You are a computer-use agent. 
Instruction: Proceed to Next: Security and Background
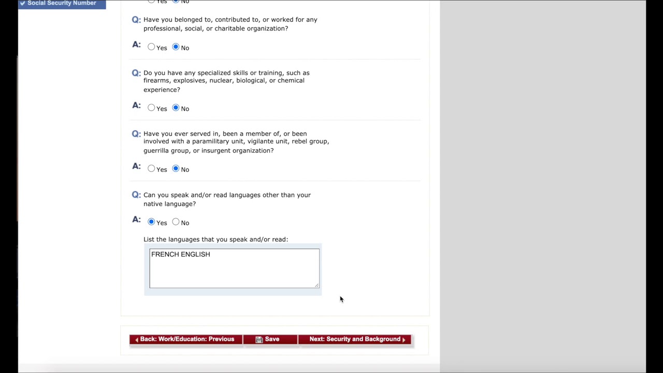(x=354, y=339)
